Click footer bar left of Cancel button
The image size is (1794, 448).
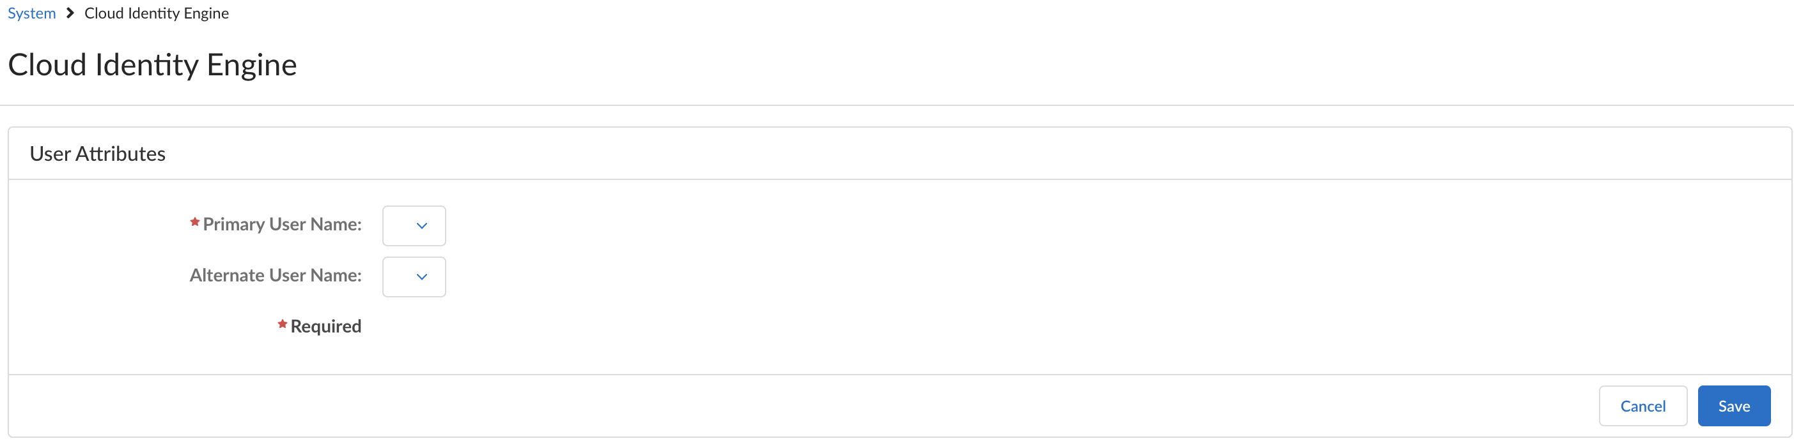[836, 406]
